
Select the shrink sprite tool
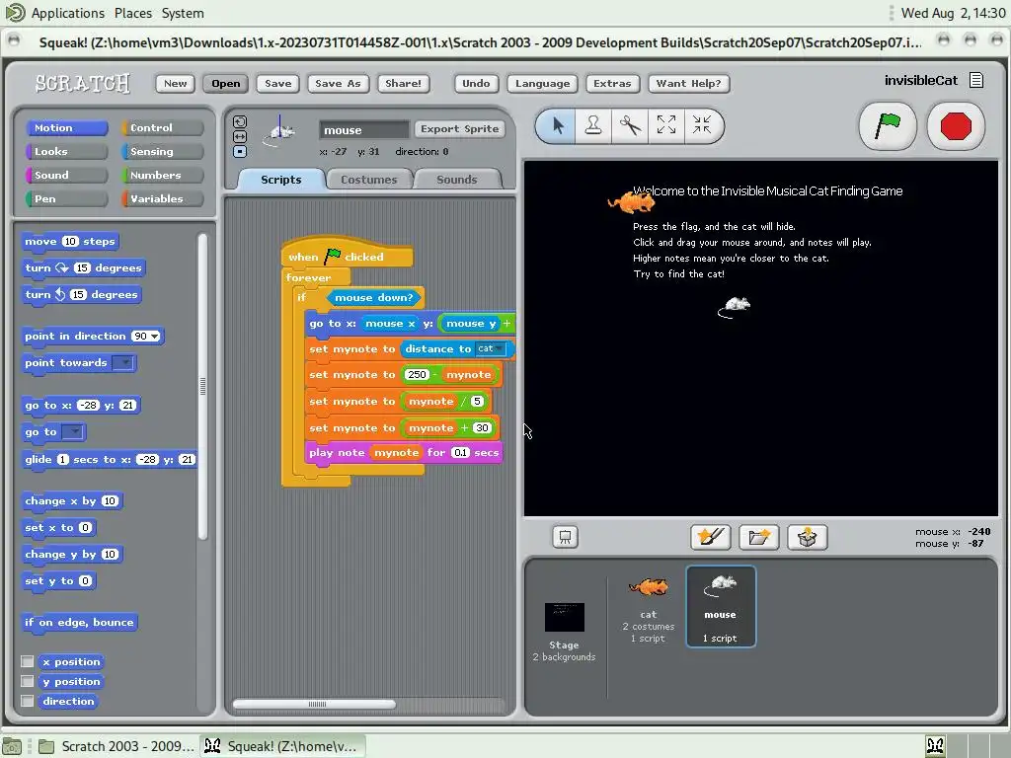point(702,125)
